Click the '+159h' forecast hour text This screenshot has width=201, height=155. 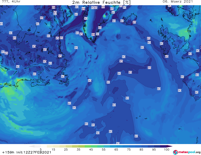point(8,152)
